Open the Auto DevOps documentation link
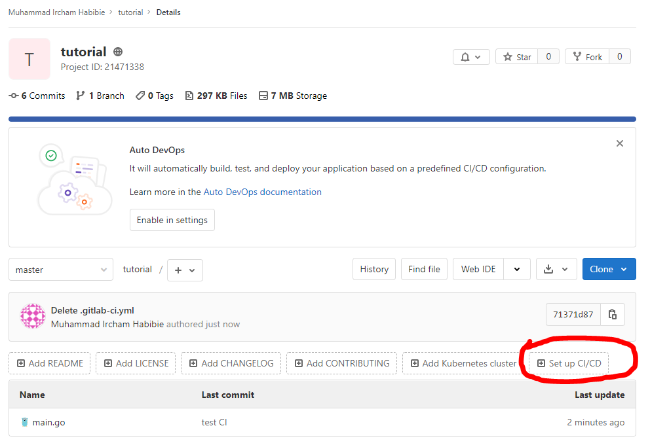Image resolution: width=669 pixels, height=447 pixels. [x=262, y=192]
